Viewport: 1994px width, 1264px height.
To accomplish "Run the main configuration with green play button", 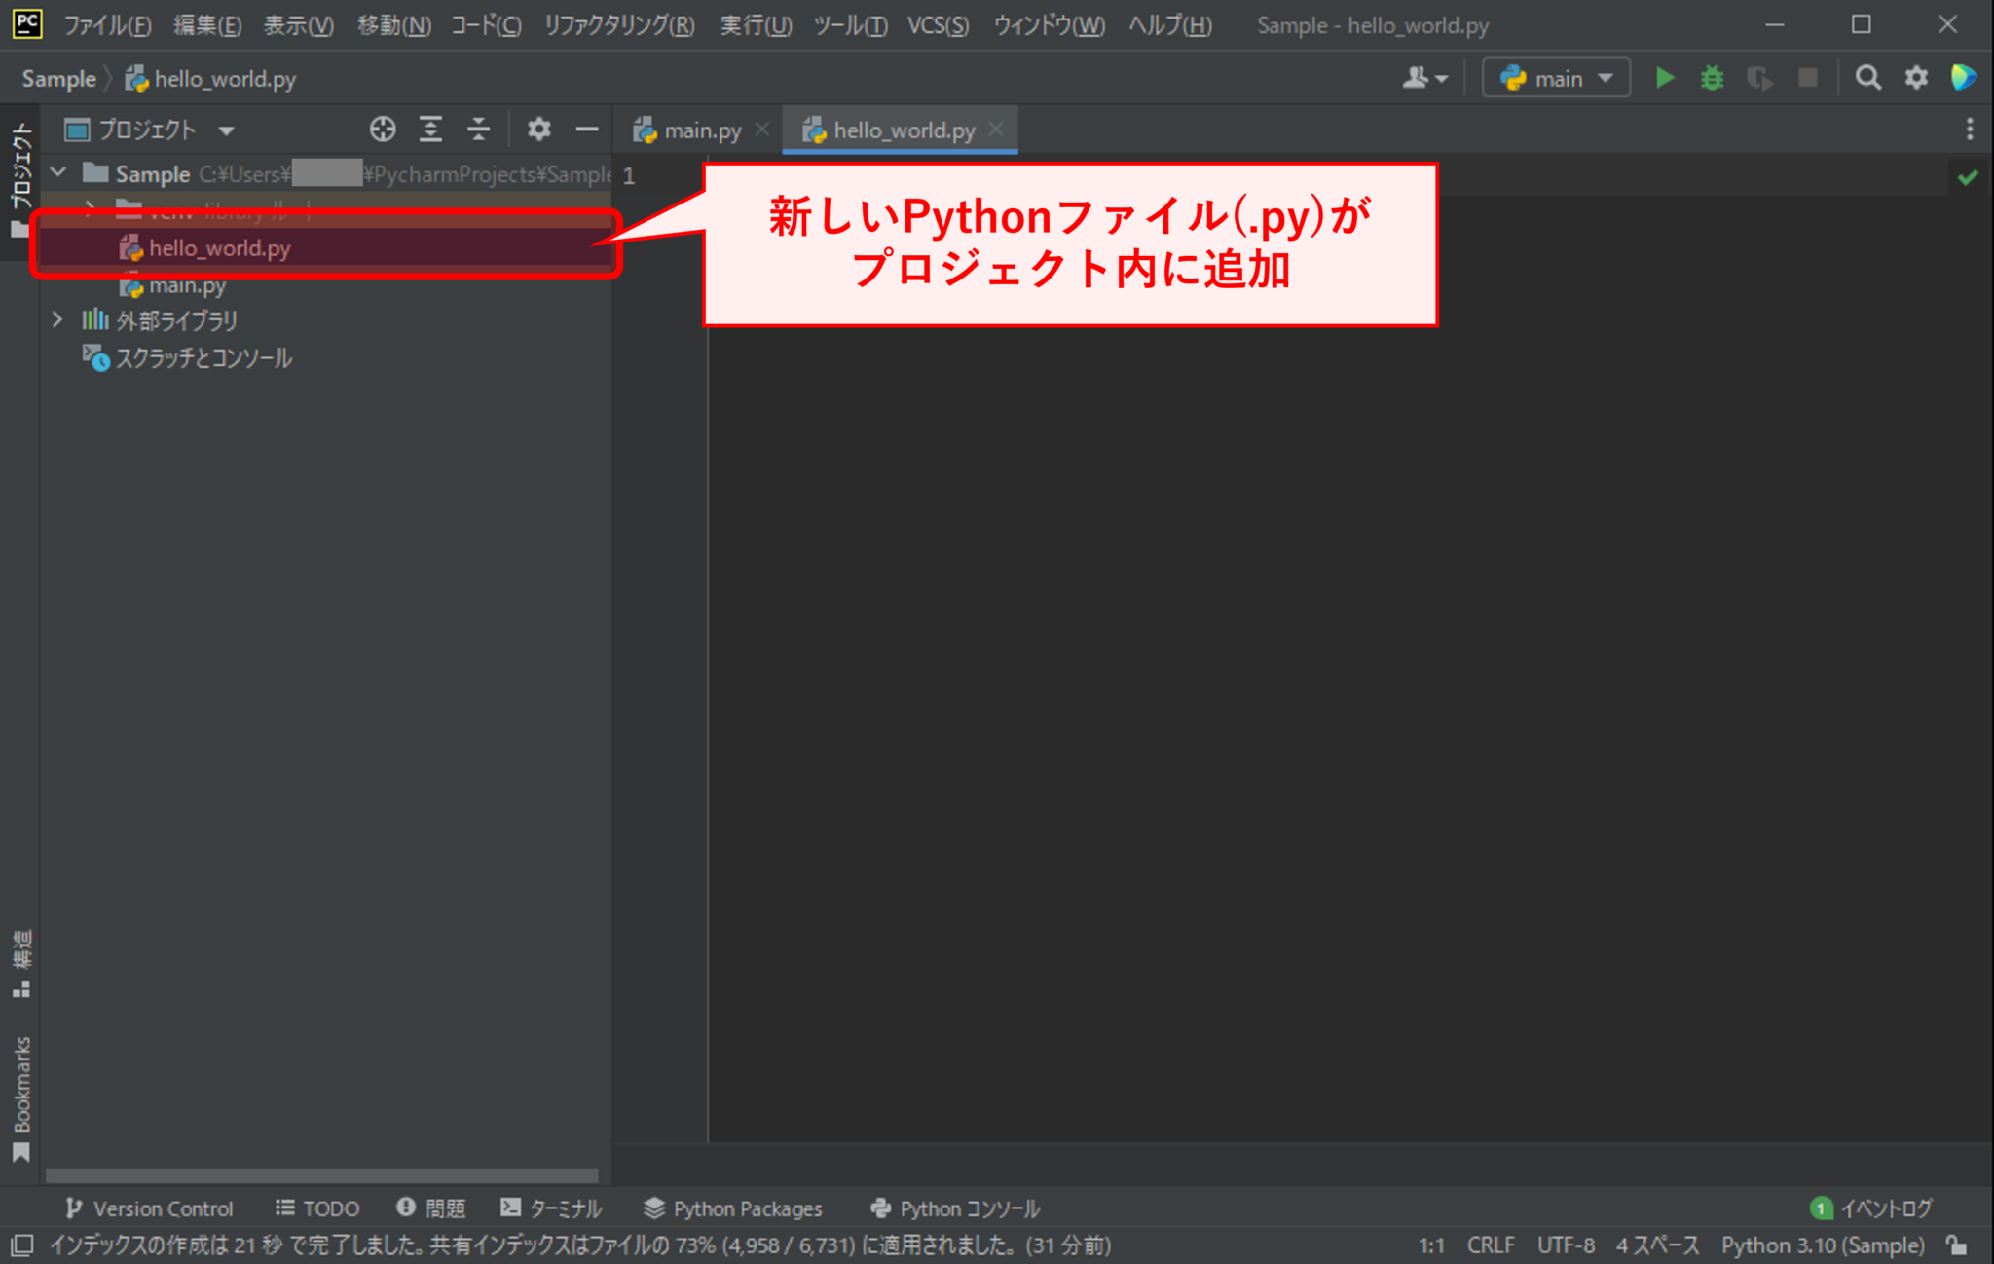I will pyautogui.click(x=1665, y=78).
